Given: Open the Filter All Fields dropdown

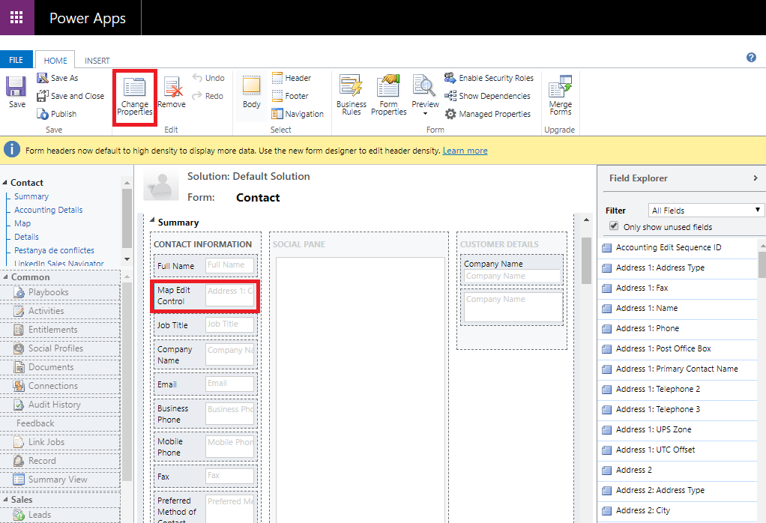Looking at the screenshot, I should (x=705, y=211).
